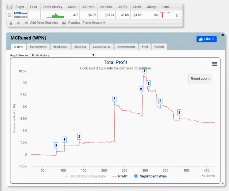This screenshot has height=191, width=229.
Task: Switch to the Tournaments tab
Action: pyautogui.click(x=38, y=47)
